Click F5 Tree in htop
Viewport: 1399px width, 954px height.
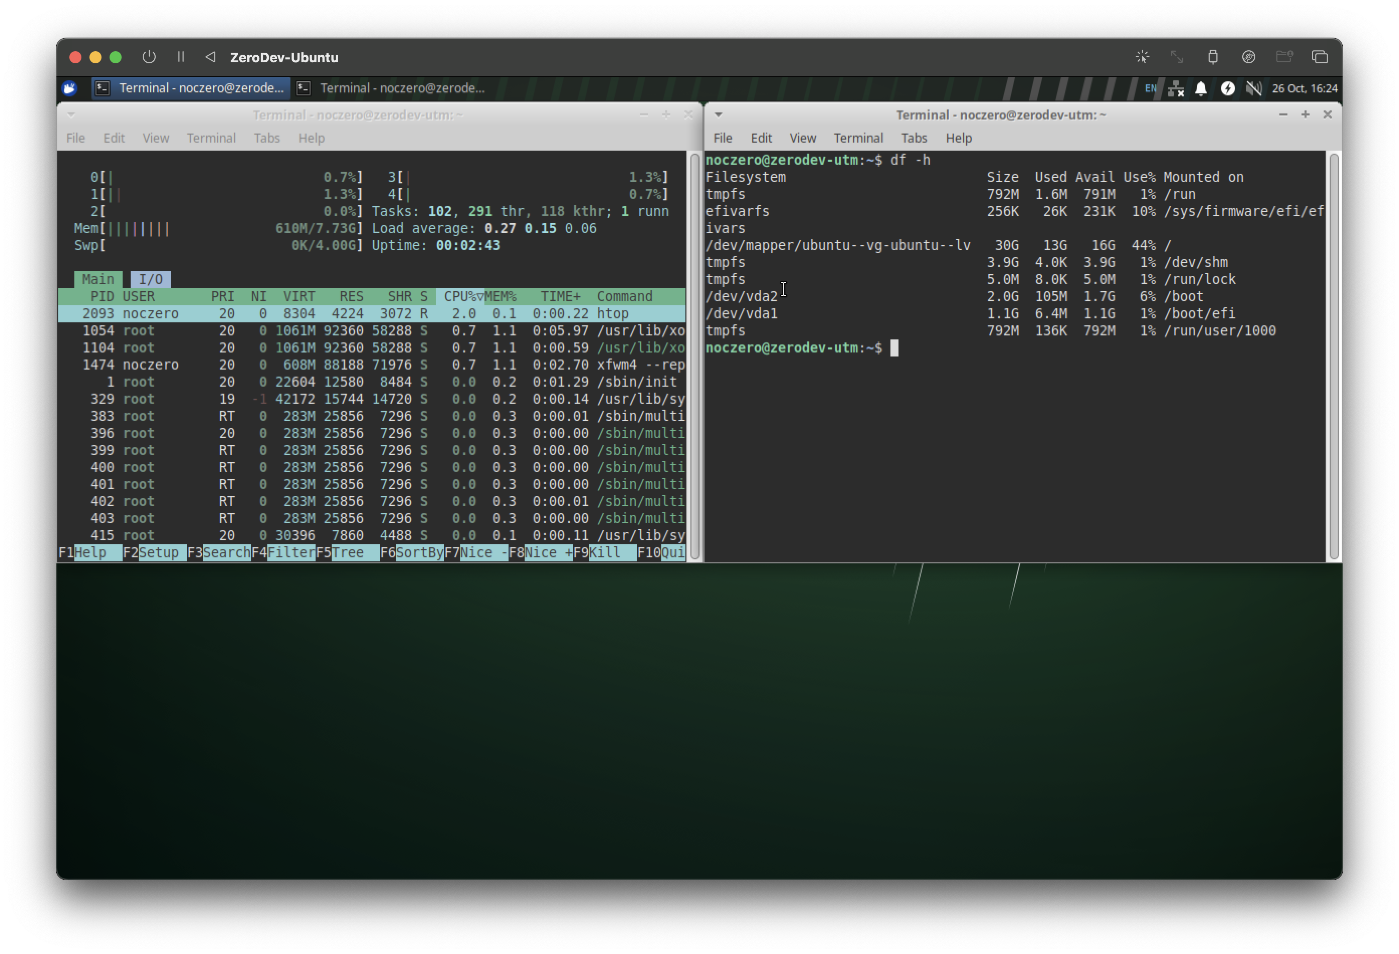click(x=348, y=552)
